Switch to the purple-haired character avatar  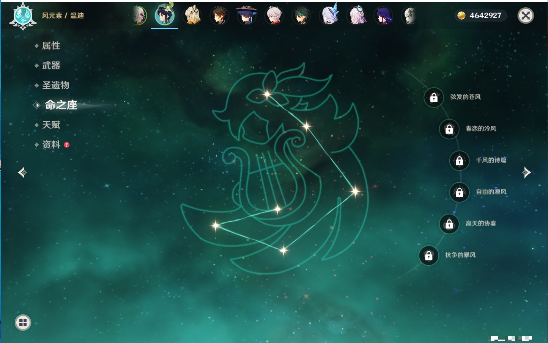click(383, 16)
